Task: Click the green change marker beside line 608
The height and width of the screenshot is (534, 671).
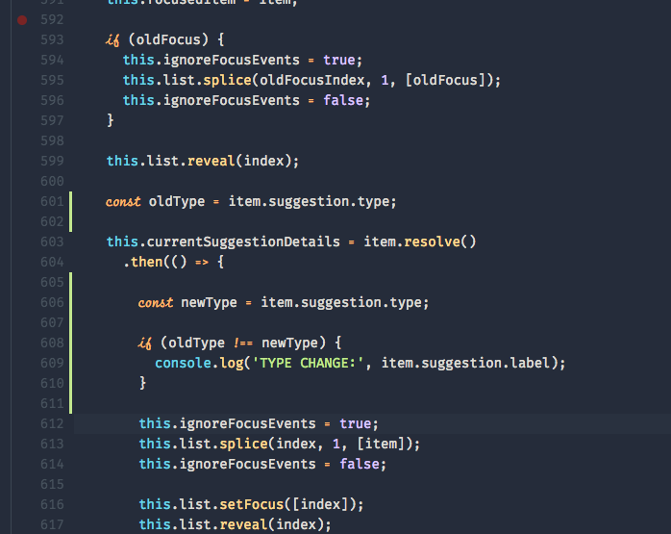Action: [70, 343]
